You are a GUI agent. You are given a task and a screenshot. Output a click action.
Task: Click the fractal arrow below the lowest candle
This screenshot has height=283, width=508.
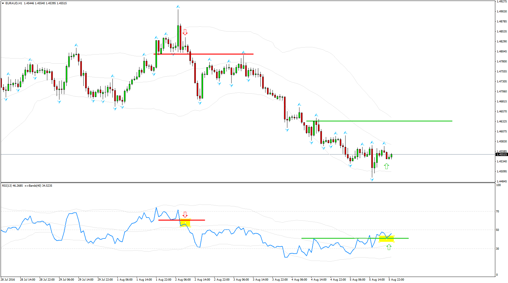[x=372, y=180]
